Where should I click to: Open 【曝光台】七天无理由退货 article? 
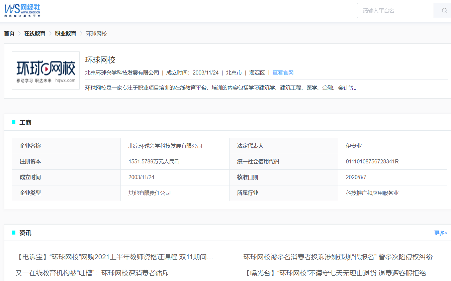point(335,273)
